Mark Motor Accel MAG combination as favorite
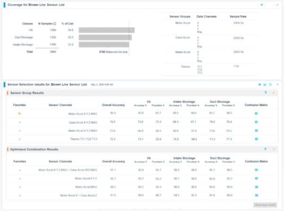Image resolution: width=284 pixels, height=211 pixels. (19, 186)
